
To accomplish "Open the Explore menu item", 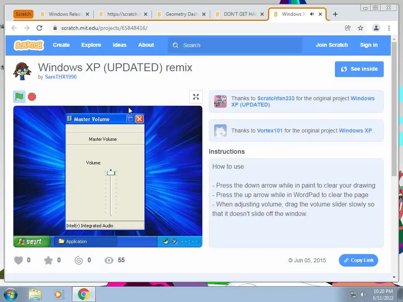I will (91, 45).
